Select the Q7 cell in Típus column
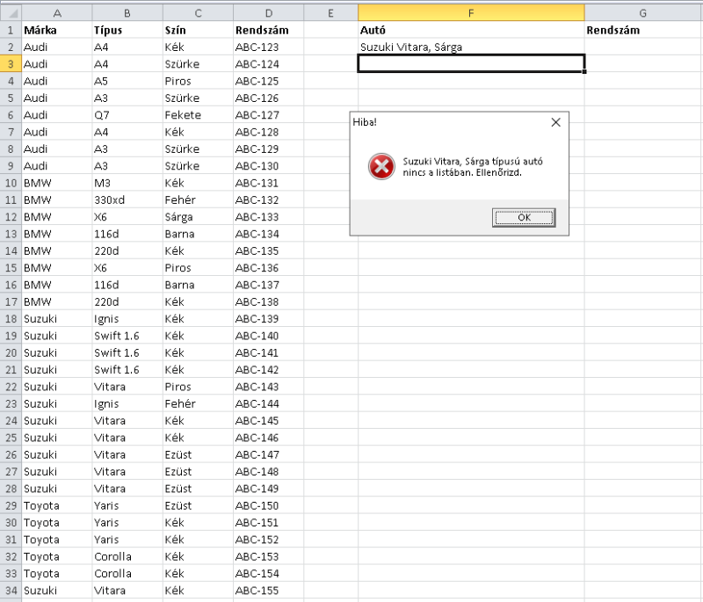Image resolution: width=703 pixels, height=602 pixels. (x=127, y=115)
